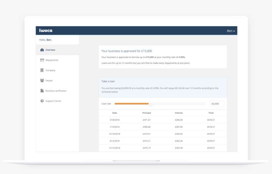Open the Company sidebar label
The height and width of the screenshot is (174, 272).
coord(50,70)
